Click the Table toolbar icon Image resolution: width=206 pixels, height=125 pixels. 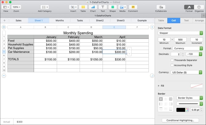click(83, 7)
